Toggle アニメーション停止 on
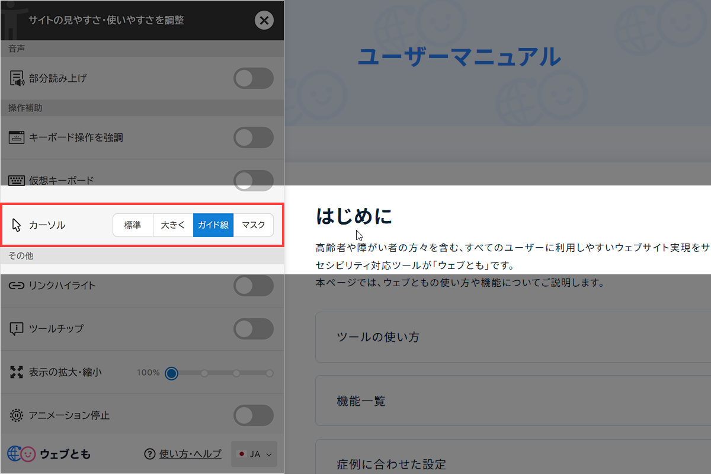Image resolution: width=711 pixels, height=474 pixels. click(x=254, y=415)
